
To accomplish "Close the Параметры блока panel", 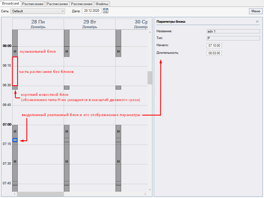I will [257, 22].
